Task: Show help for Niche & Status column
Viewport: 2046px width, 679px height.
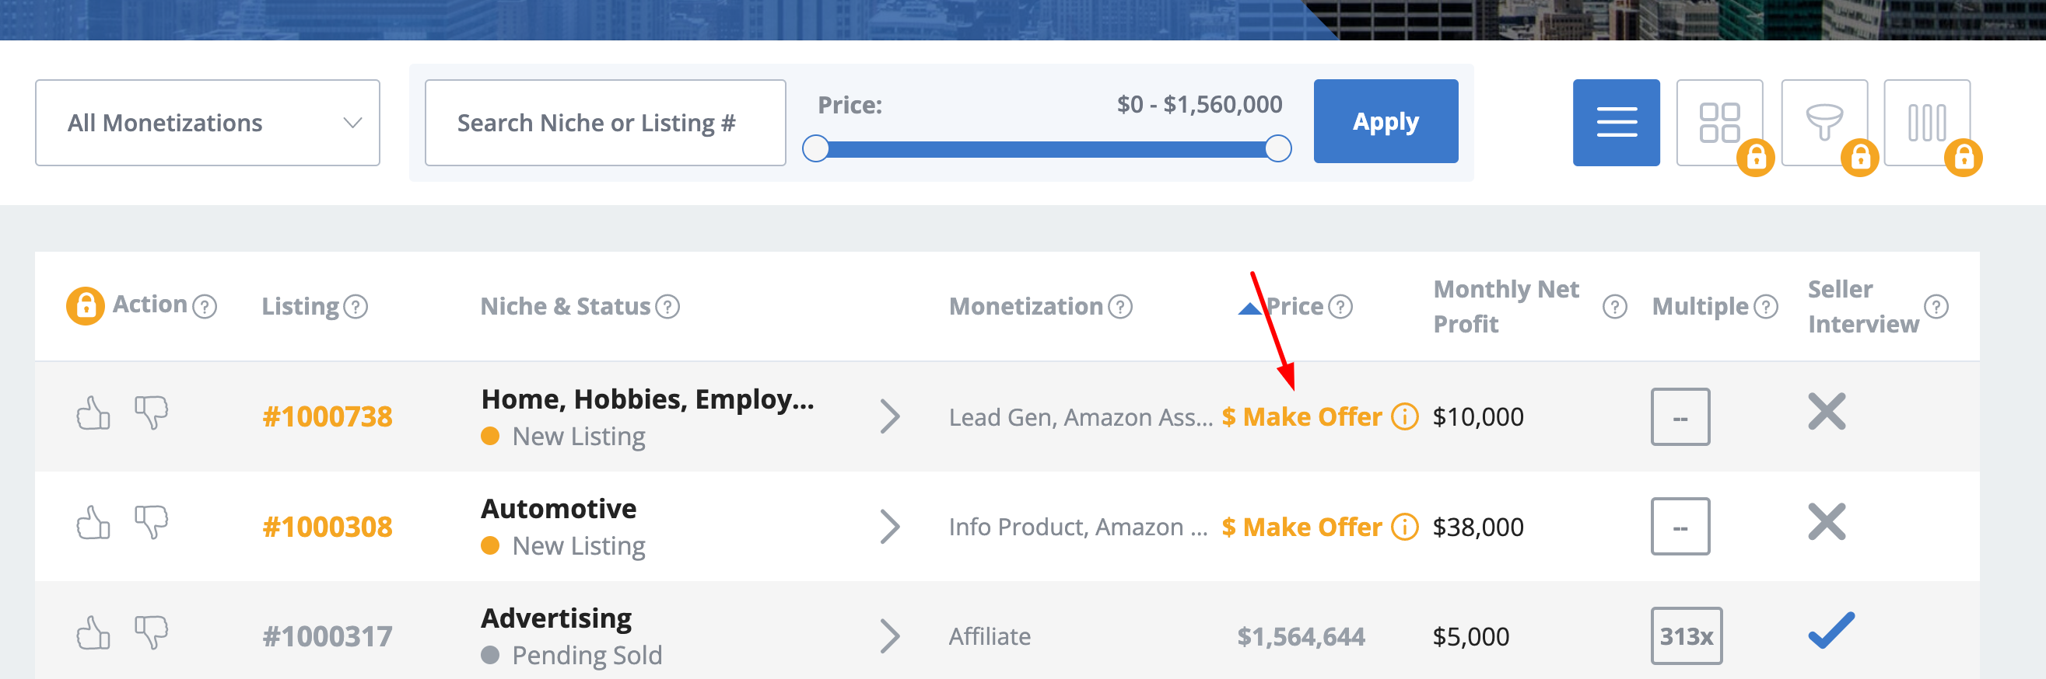Action: pyautogui.click(x=667, y=306)
